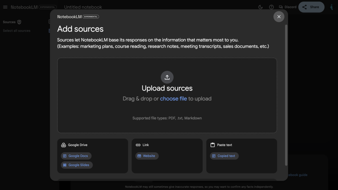Viewport: 338px width, 190px height.
Task: Click the Link chain icon
Action: click(138, 145)
